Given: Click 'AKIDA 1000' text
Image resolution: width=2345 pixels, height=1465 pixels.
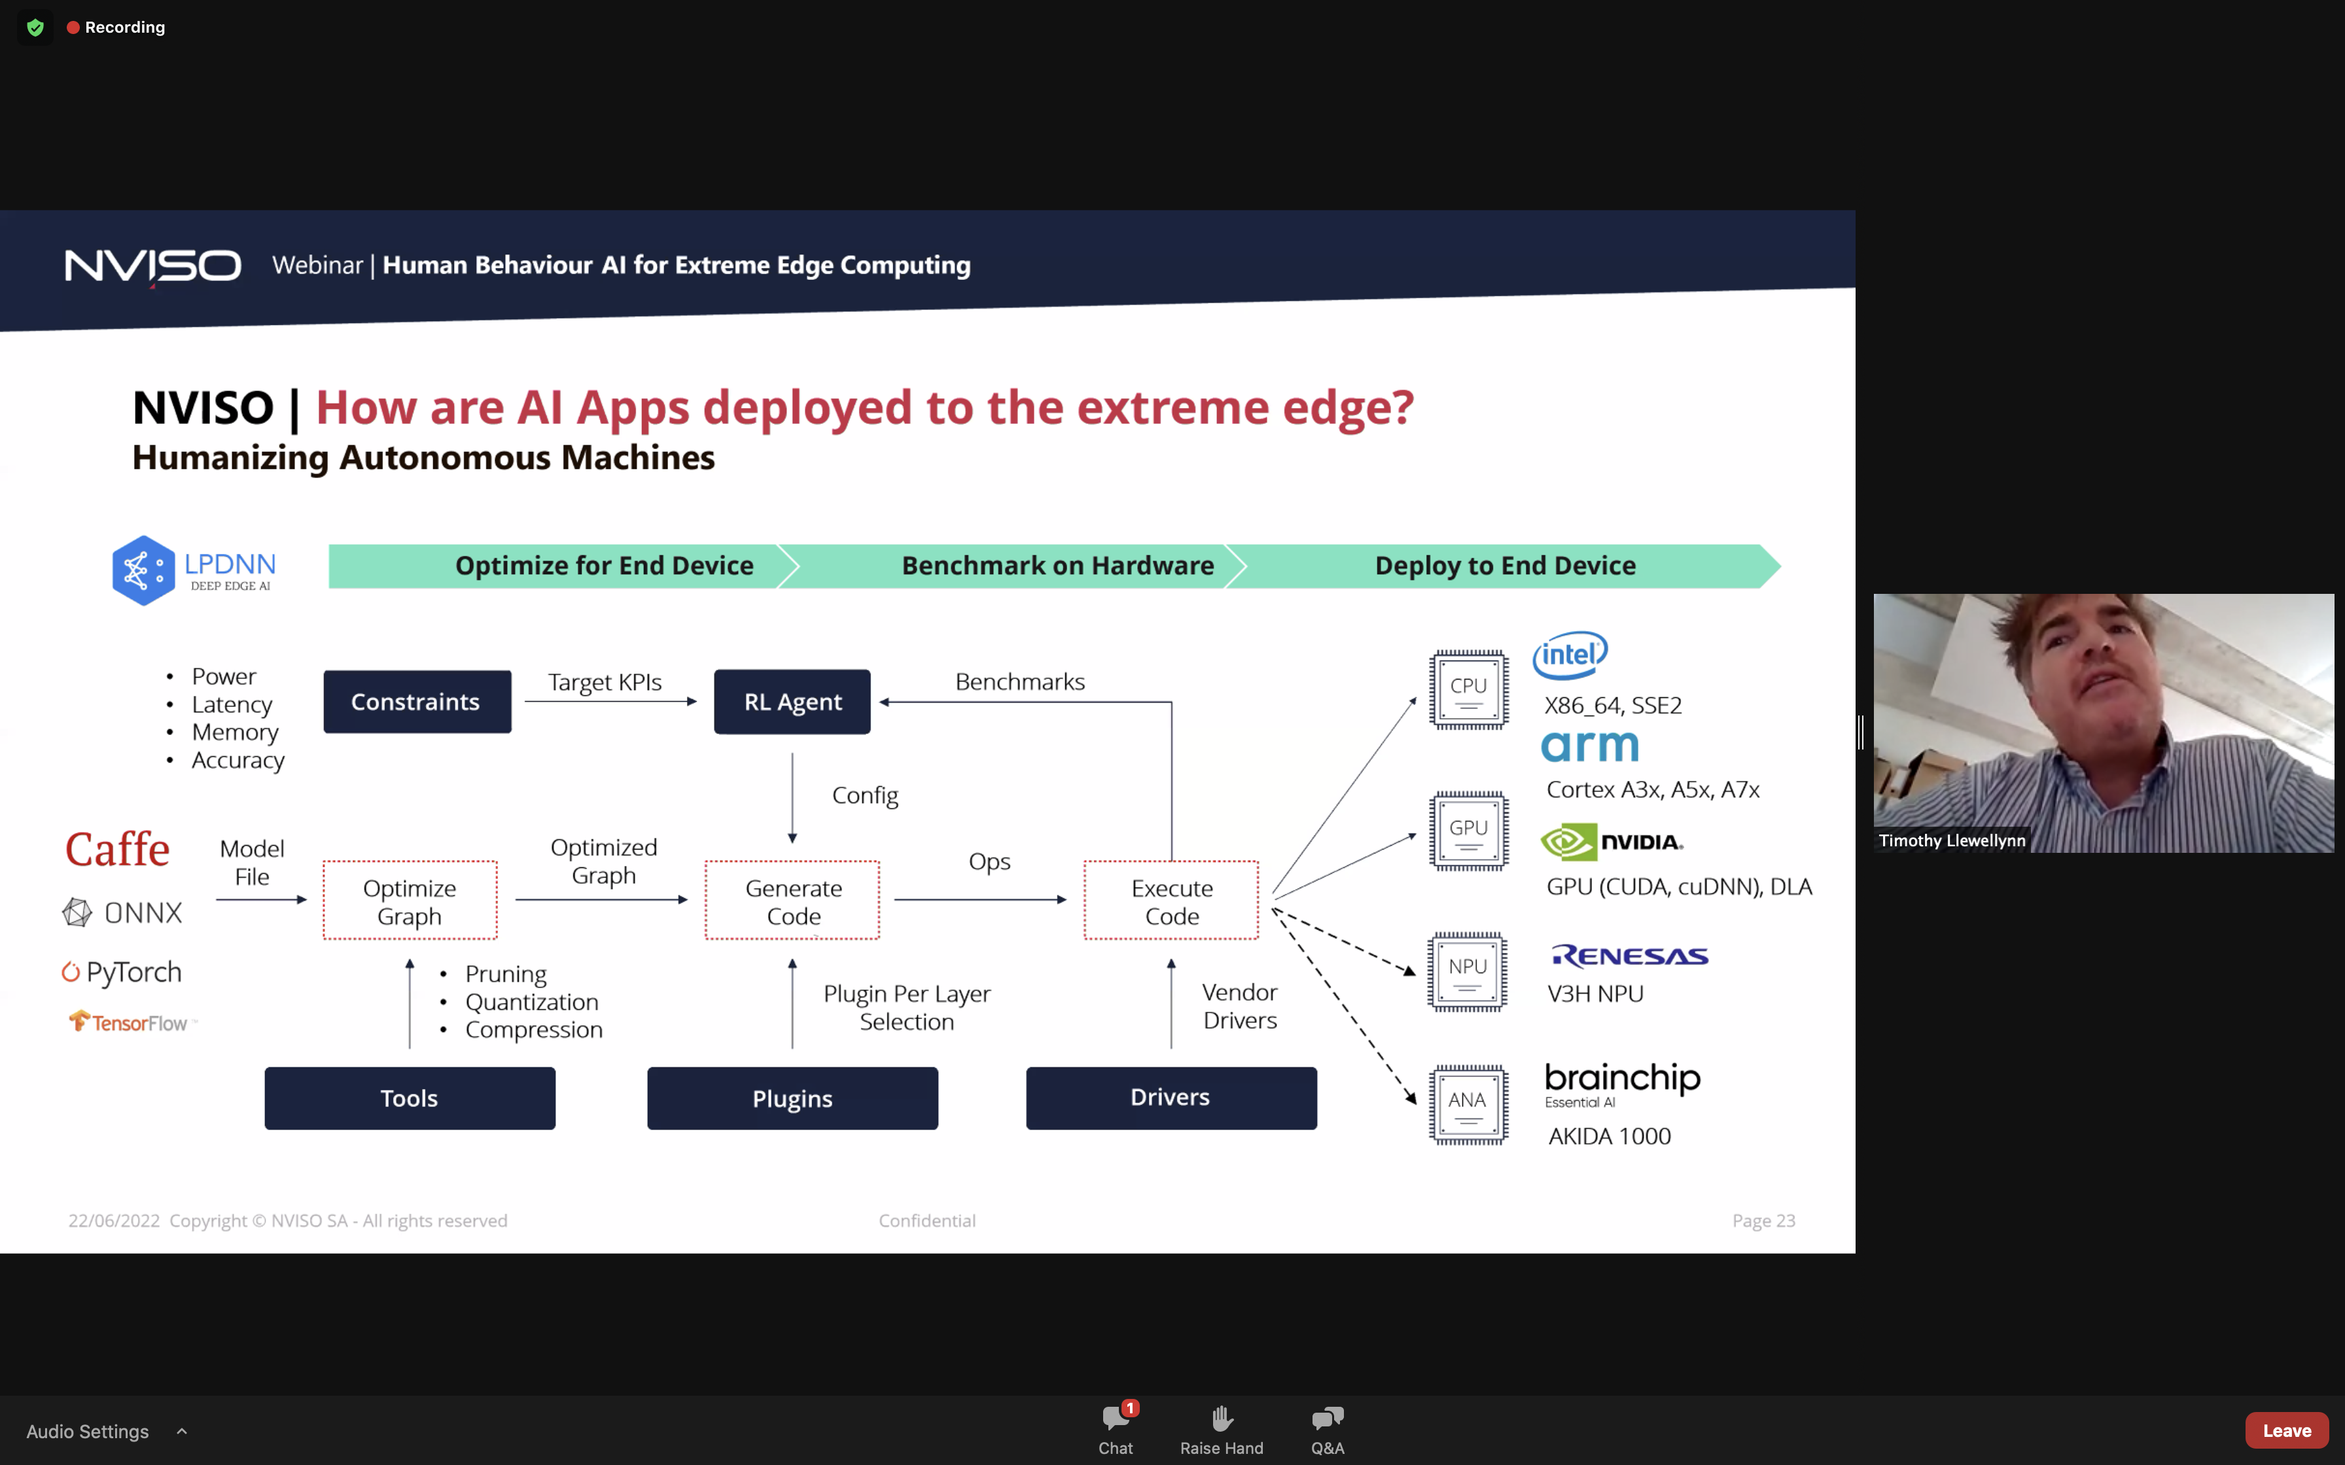Looking at the screenshot, I should coord(1610,1135).
